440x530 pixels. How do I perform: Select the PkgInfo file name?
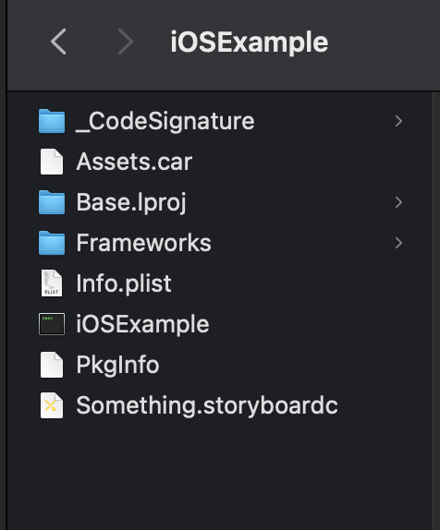pyautogui.click(x=117, y=365)
